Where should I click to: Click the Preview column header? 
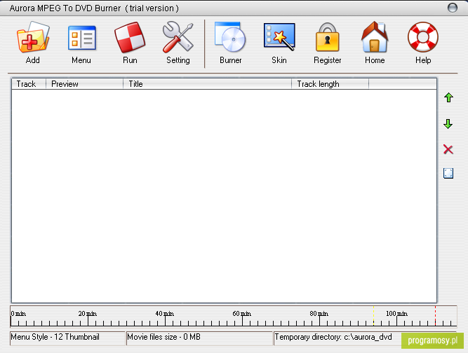[x=84, y=84]
